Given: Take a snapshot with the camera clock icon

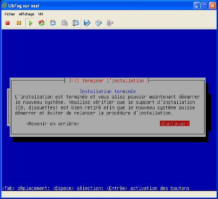Looking at the screenshot, I should pos(53,23).
